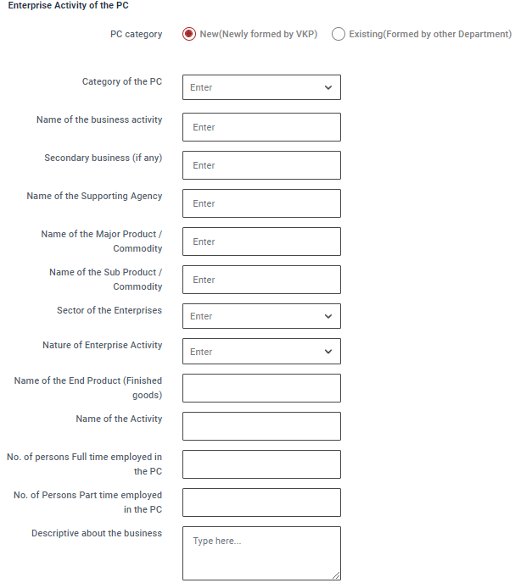The image size is (515, 583).
Task: Click the Descriptive about the business textarea
Action: [261, 552]
